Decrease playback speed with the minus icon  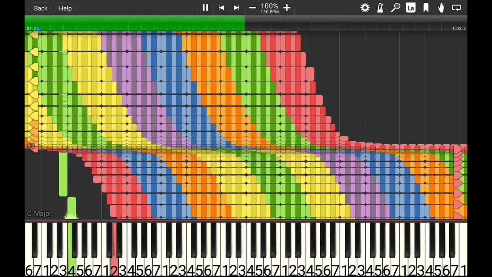point(252,8)
